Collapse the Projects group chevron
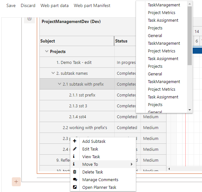 pyautogui.click(x=47, y=51)
